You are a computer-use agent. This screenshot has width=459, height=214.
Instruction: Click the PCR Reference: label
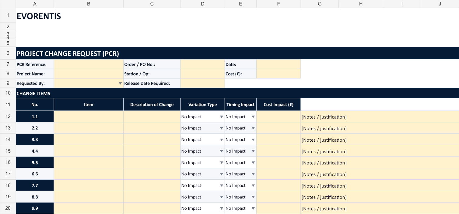coord(32,64)
